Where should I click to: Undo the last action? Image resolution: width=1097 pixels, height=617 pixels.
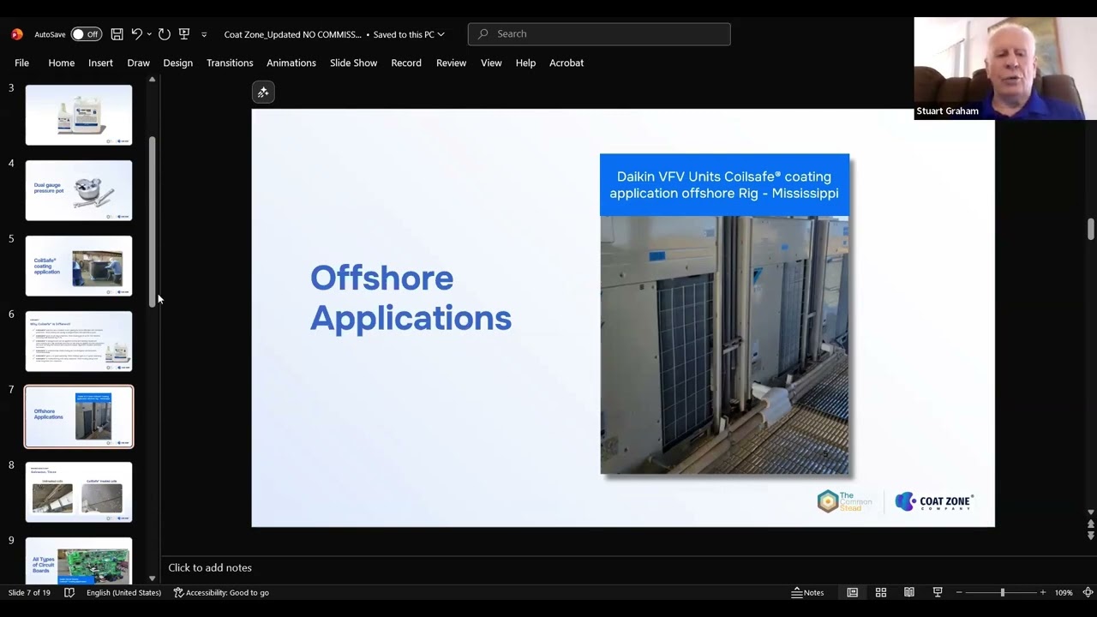(x=136, y=34)
